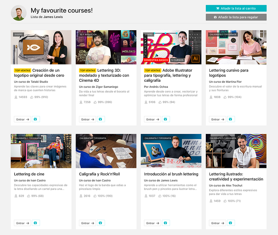Click gift icon on Lettering ilustrado card
Viewport: 278px width, 235px height.
231,223
